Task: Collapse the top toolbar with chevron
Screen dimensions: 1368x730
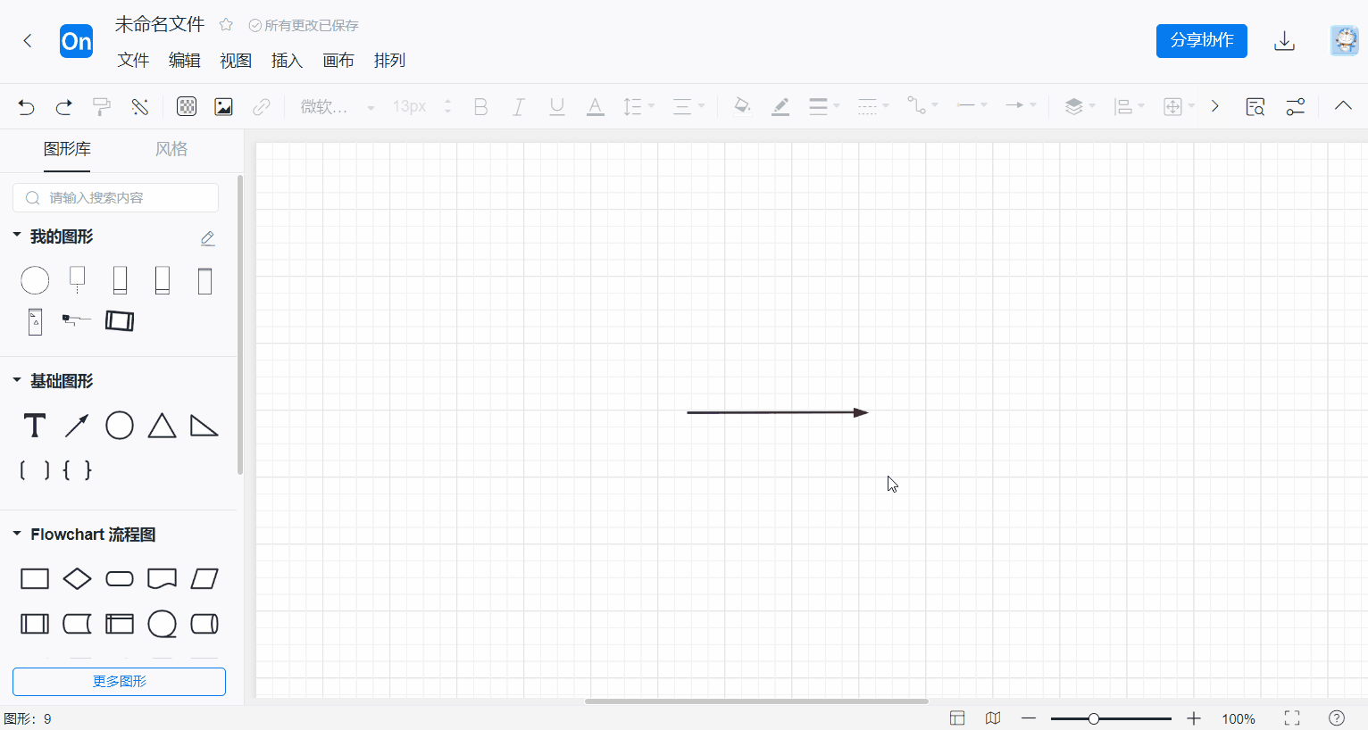Action: click(x=1343, y=106)
